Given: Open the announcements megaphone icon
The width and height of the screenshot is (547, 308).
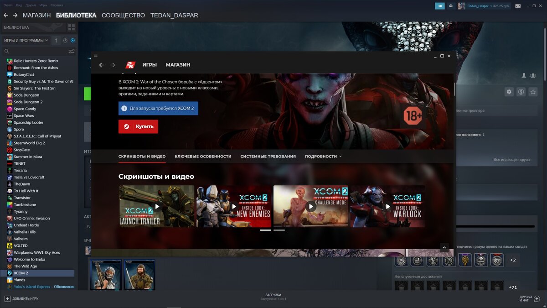Looking at the screenshot, I should (439, 6).
